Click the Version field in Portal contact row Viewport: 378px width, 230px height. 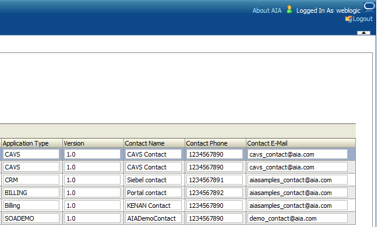(93, 193)
